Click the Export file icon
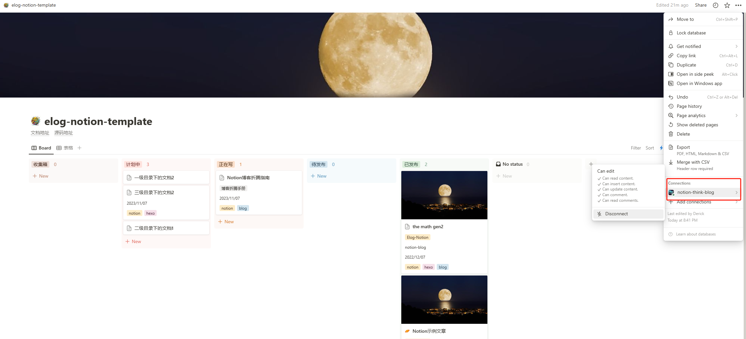The image size is (746, 339). [x=671, y=147]
